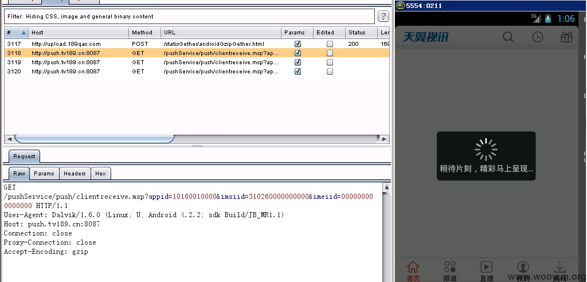Click the battery icon in the Android status bar
This screenshot has width=587, height=282.
click(x=548, y=18)
